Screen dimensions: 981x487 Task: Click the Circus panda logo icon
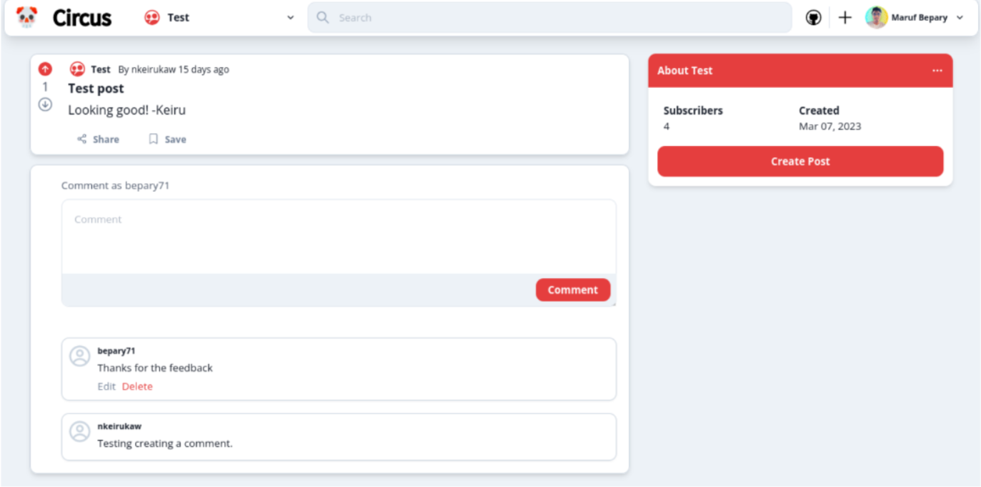point(26,17)
